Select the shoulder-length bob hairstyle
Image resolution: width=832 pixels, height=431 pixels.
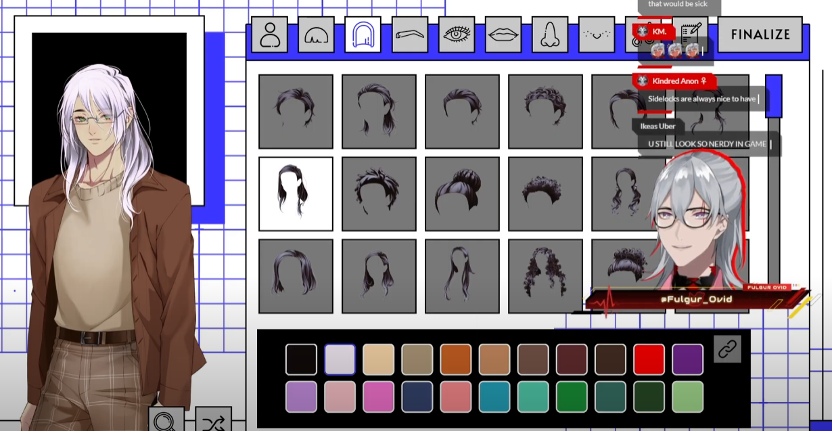tap(296, 276)
